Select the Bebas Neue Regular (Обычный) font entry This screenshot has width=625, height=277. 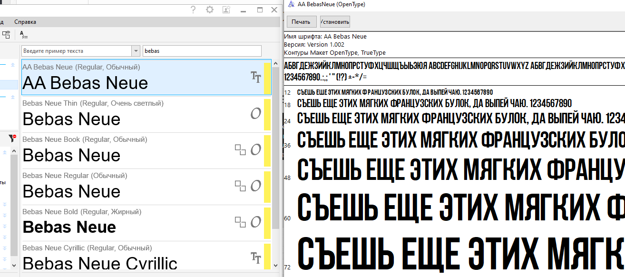coord(146,187)
